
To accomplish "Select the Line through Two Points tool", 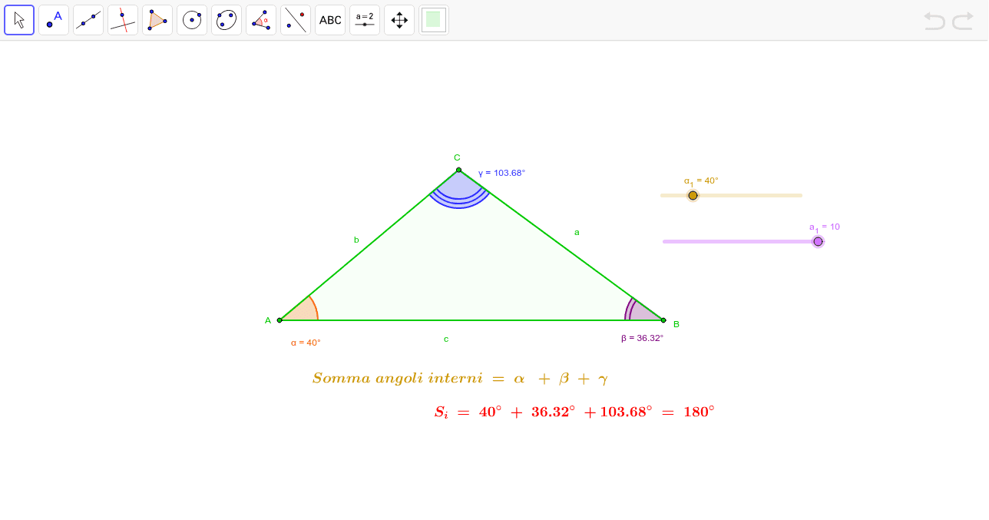I will (x=88, y=19).
